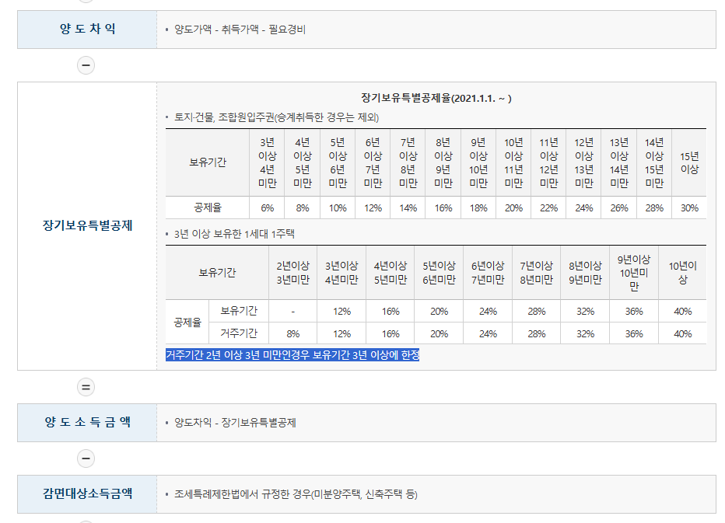The image size is (725, 523).
Task: Click 24% in the 거주기간 row
Action: (488, 333)
